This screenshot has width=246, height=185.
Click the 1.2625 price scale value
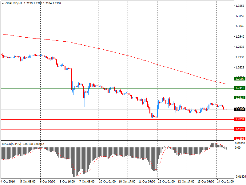point(240,68)
